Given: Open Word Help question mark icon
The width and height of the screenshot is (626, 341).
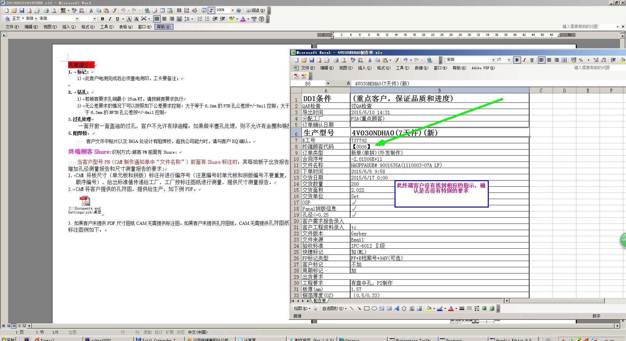Looking at the screenshot, I should [239, 10].
